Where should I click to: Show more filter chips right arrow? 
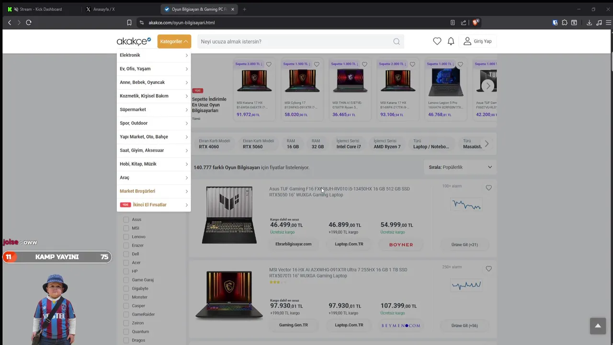[x=487, y=144]
